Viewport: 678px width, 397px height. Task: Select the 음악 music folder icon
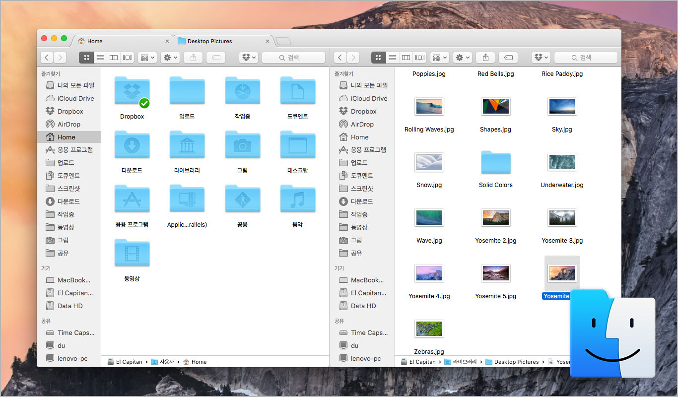298,198
